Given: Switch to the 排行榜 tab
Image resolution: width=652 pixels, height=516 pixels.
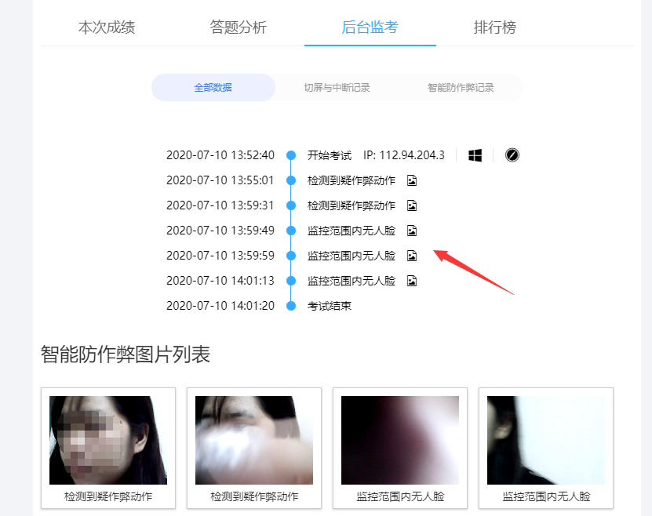Looking at the screenshot, I should coord(495,27).
